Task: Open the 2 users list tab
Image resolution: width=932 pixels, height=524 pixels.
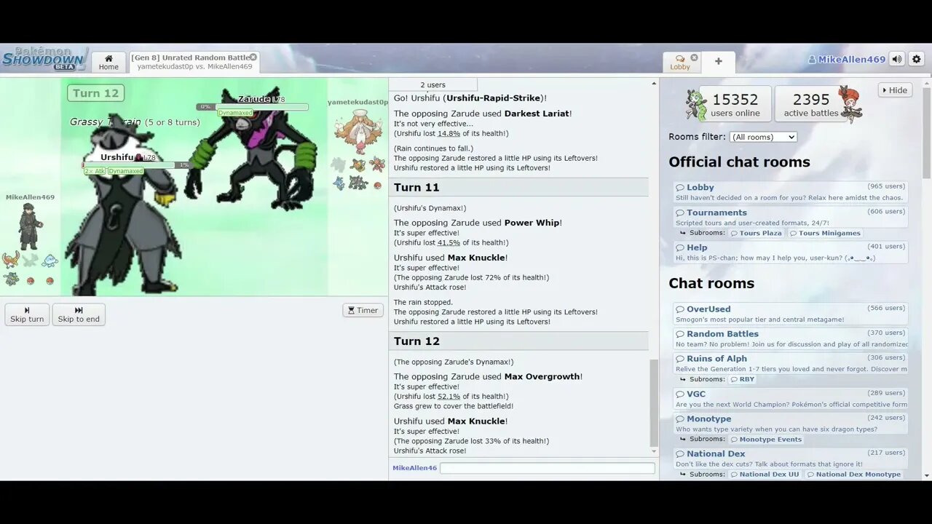Action: coord(433,84)
